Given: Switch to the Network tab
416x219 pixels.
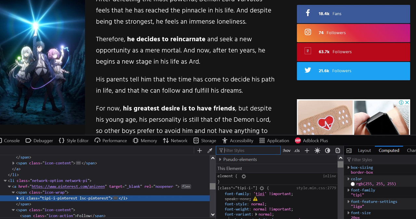Looking at the screenshot, I should click(x=175, y=141).
